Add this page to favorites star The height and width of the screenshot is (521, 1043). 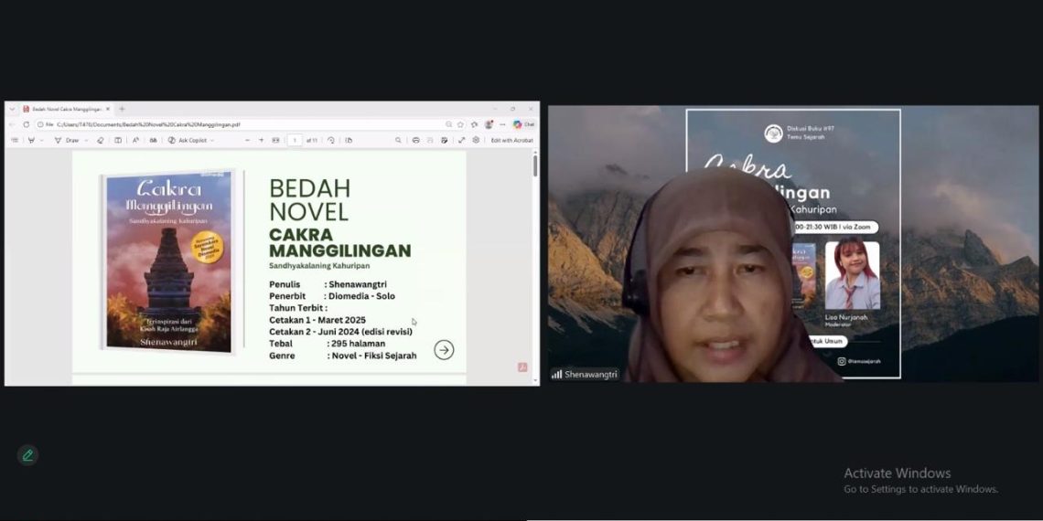click(460, 124)
